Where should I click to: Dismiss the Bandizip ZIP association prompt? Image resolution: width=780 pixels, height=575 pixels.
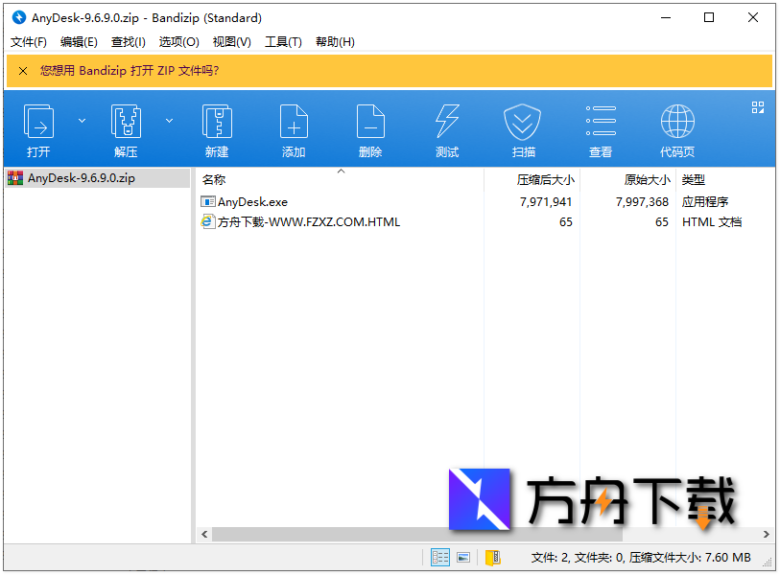[22, 71]
